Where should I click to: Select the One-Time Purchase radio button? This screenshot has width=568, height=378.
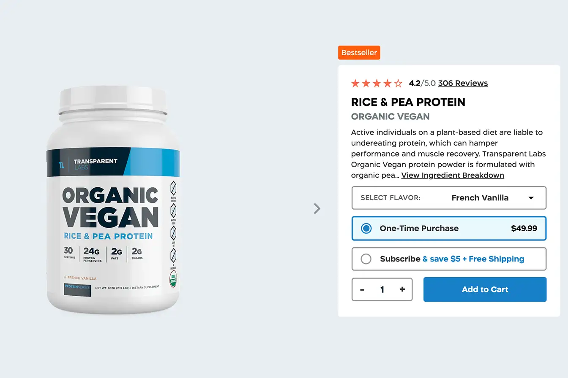[366, 228]
